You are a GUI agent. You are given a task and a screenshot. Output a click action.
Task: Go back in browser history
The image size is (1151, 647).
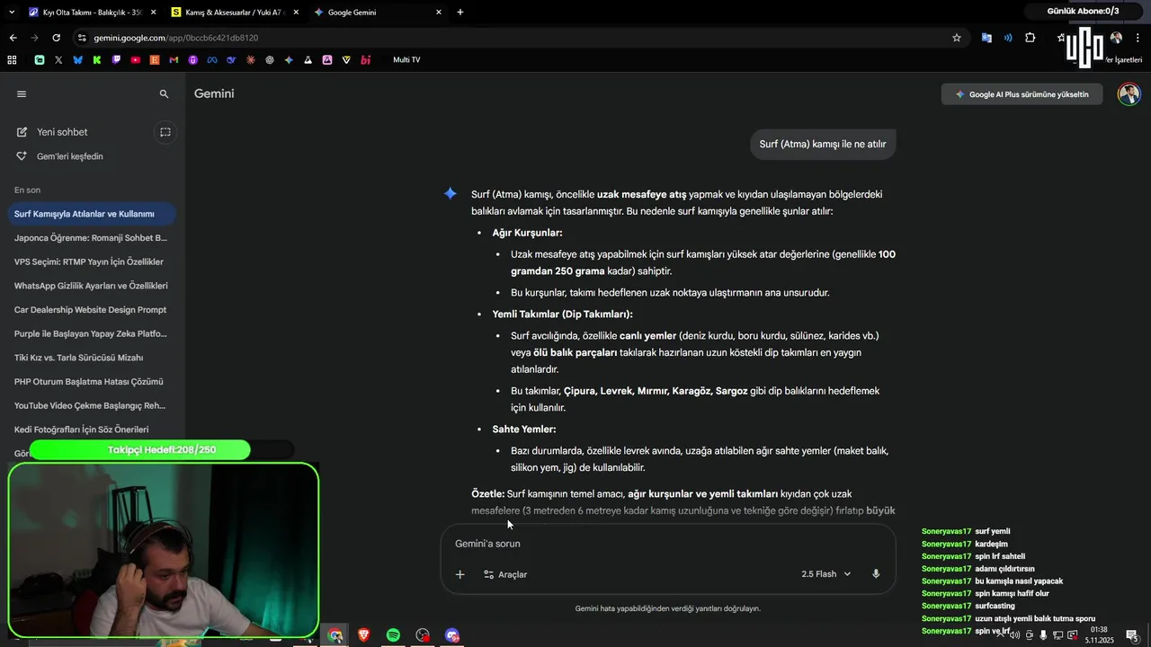13,38
